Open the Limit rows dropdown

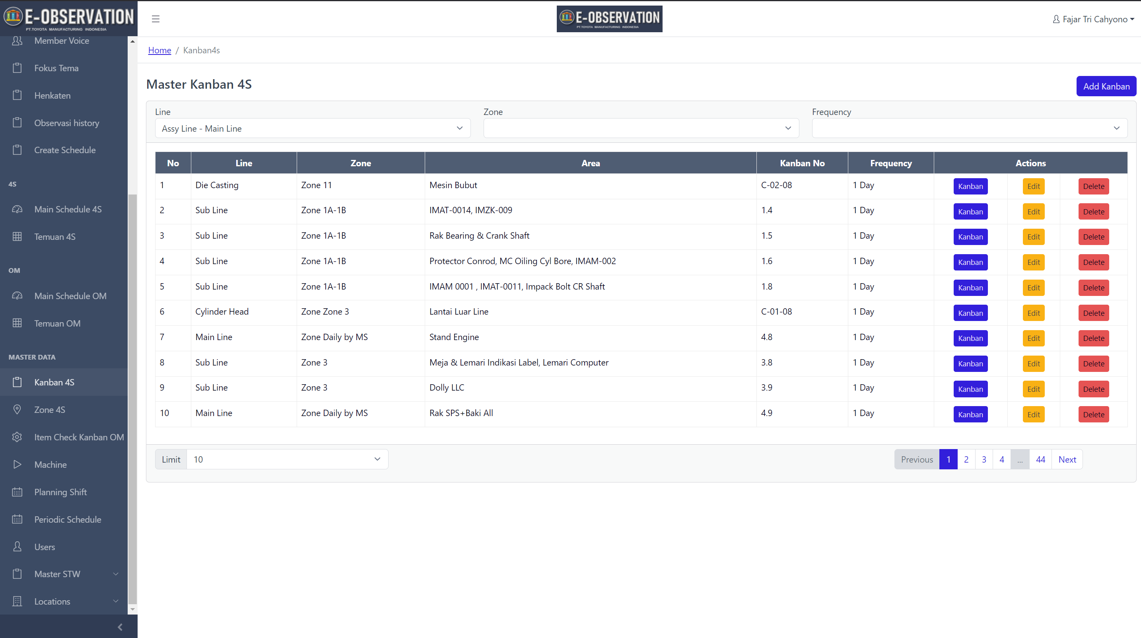(288, 459)
